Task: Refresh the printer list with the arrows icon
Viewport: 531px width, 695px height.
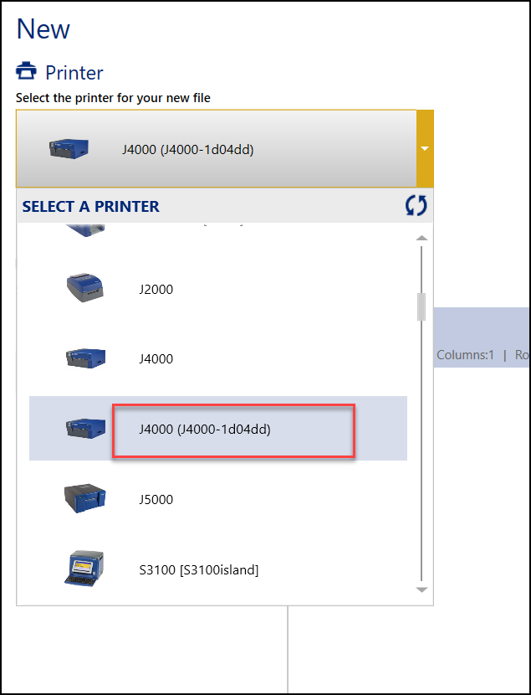Action: pos(416,206)
